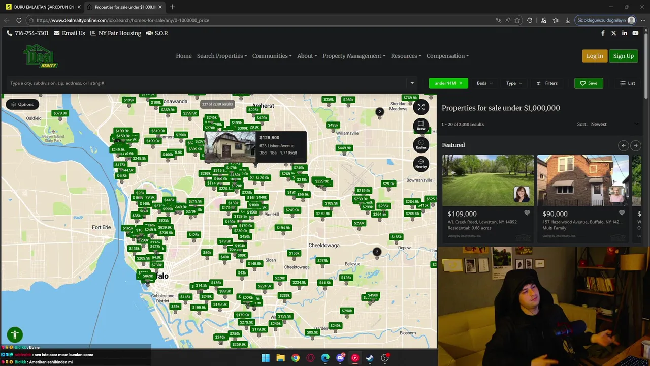Go to Home page
The height and width of the screenshot is (366, 650).
click(184, 56)
